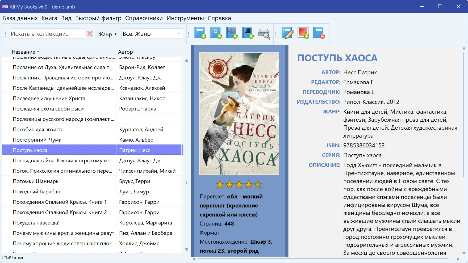Select row Последняя охота серой рыси
The height and width of the screenshot is (263, 468).
(92, 109)
